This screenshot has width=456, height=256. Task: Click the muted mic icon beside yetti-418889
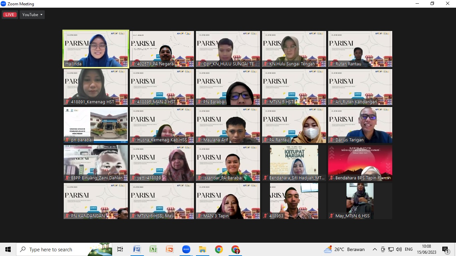[x=134, y=178]
